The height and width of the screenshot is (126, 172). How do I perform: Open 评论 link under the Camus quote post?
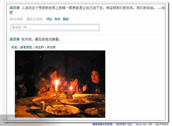point(49,19)
